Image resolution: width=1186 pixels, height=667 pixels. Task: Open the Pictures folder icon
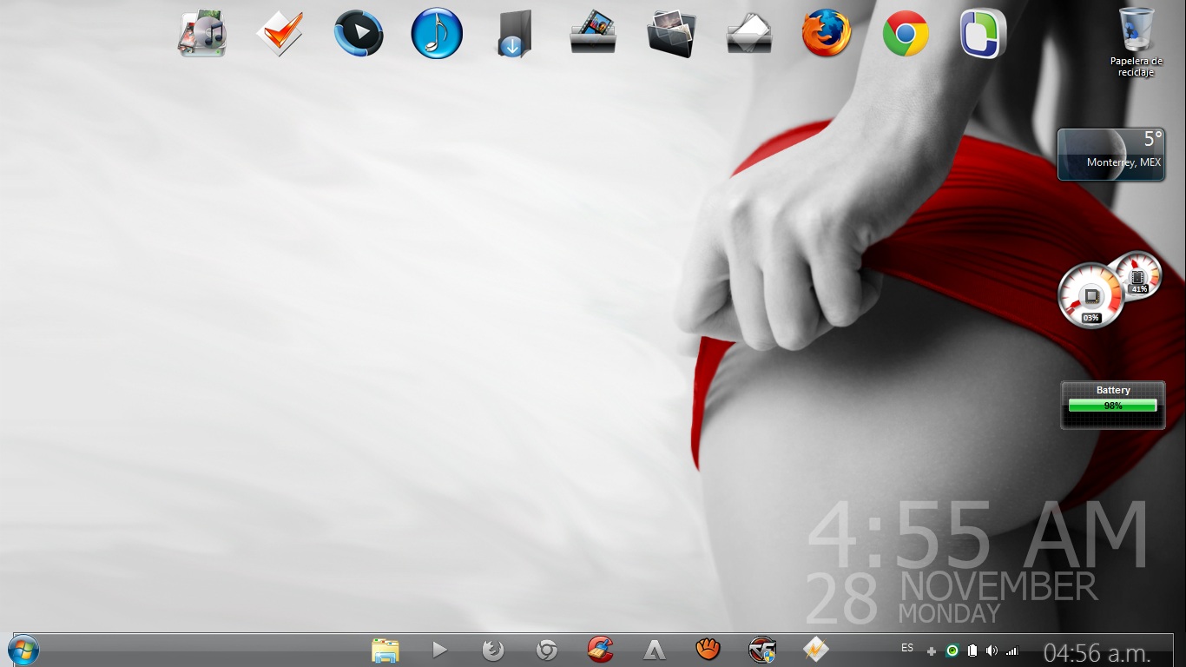coord(671,34)
